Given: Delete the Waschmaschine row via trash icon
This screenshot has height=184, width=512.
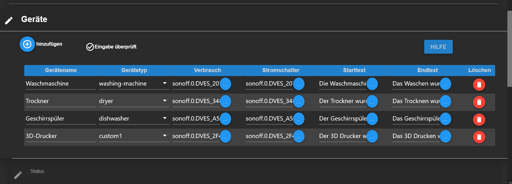Looking at the screenshot, I should coord(479,85).
